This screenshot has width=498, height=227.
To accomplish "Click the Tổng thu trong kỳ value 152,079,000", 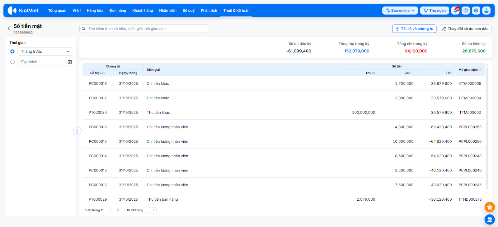I will point(357,51).
